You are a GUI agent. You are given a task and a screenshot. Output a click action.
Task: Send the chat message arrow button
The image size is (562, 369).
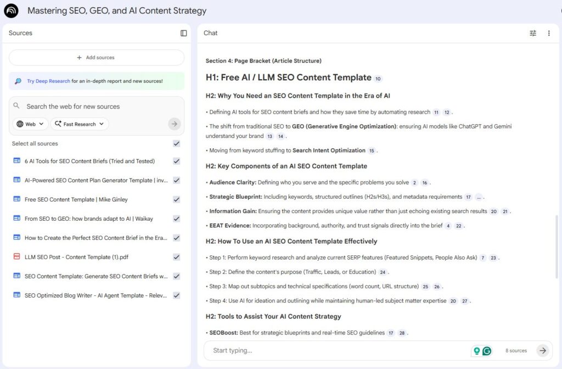[543, 350]
